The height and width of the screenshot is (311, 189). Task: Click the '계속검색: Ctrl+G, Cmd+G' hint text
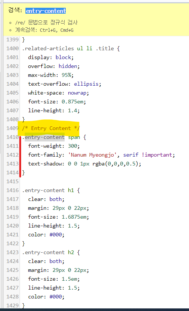coord(44,30)
